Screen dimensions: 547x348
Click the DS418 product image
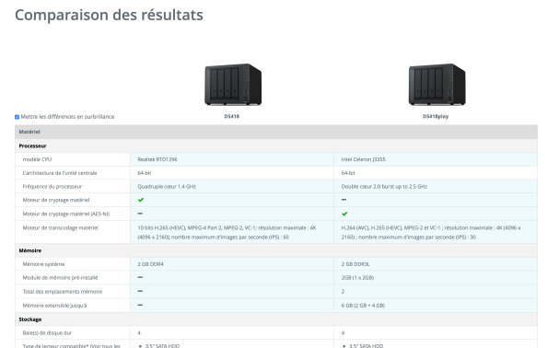(233, 85)
